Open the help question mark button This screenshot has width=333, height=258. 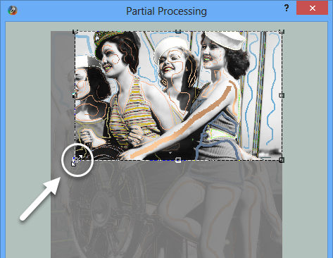(x=287, y=8)
